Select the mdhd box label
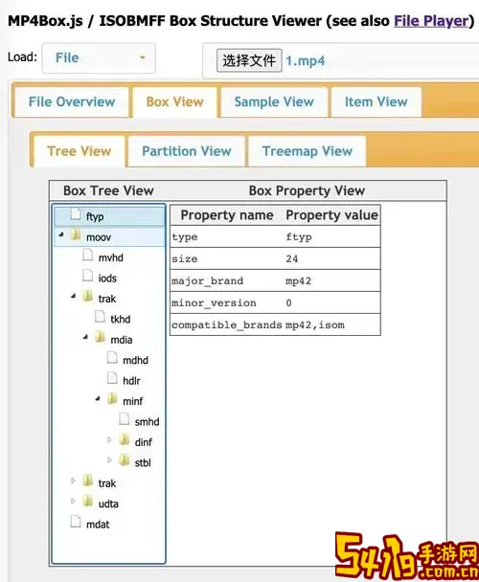 pyautogui.click(x=135, y=361)
